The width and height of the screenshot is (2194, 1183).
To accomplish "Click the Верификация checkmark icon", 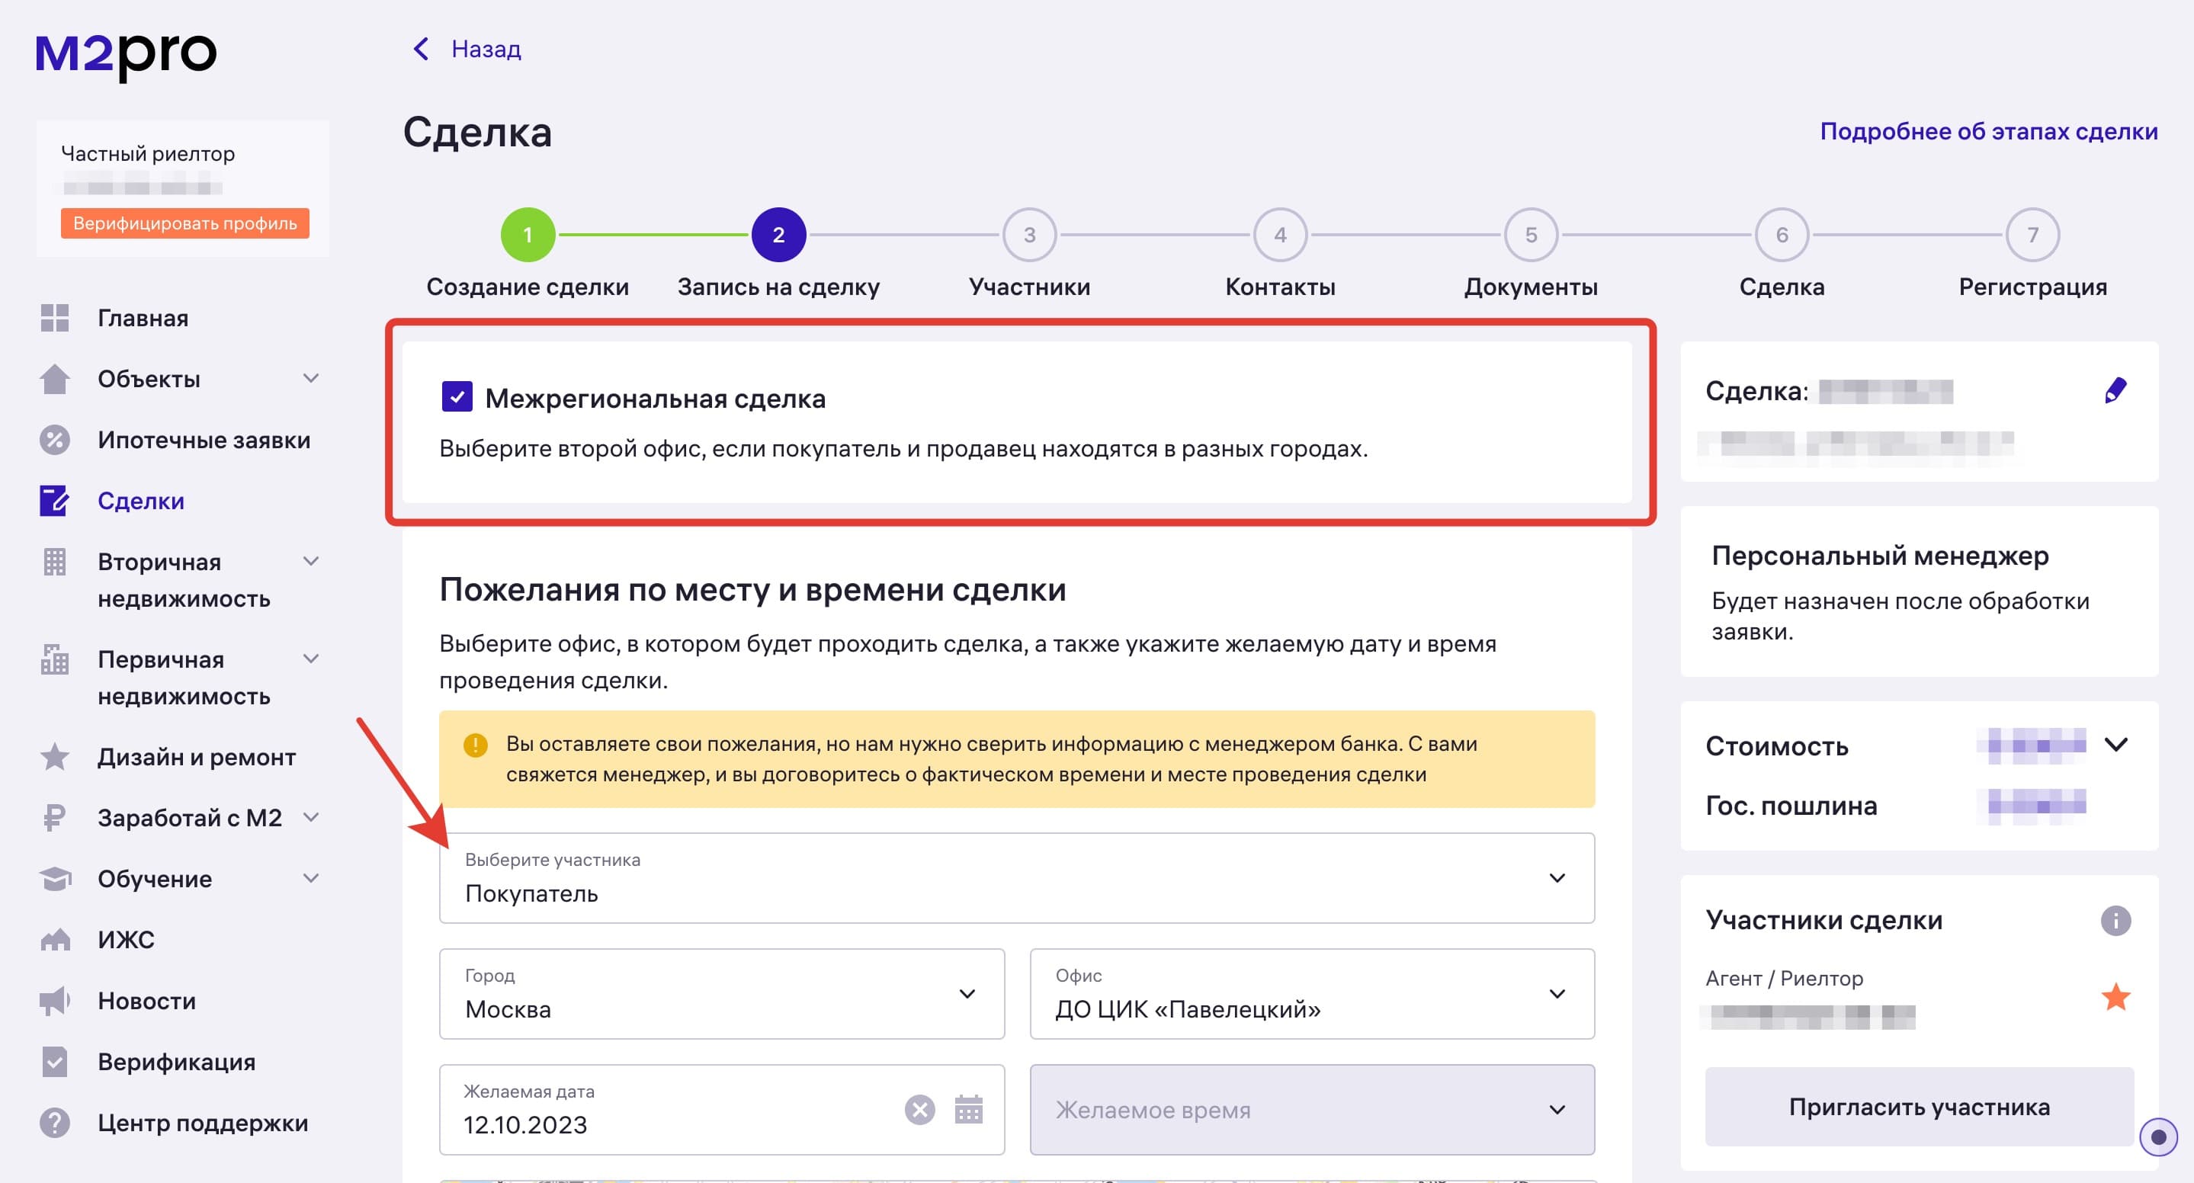I will [x=55, y=1062].
